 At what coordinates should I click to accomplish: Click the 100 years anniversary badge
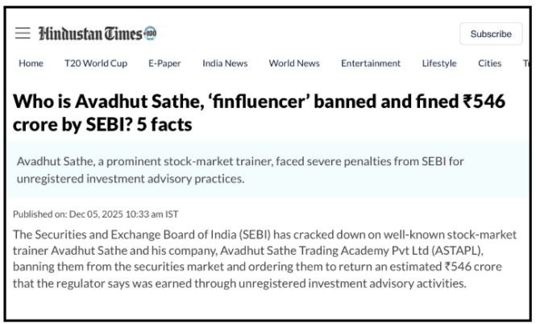pos(151,33)
